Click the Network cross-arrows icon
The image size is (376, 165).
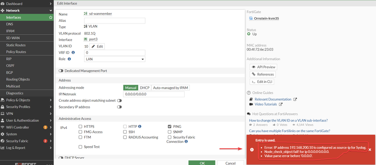pyautogui.click(x=2, y=11)
